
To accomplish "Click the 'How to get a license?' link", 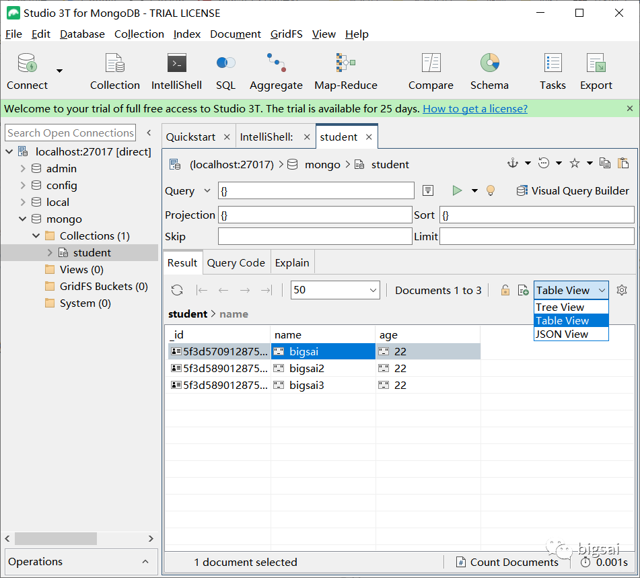I will click(x=474, y=109).
